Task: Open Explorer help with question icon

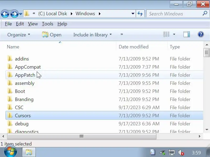Action: click(201, 35)
